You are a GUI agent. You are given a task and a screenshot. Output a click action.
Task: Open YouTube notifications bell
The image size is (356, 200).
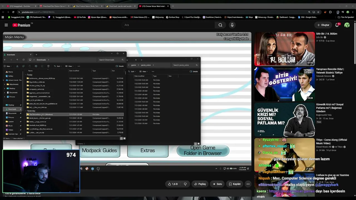click(337, 25)
